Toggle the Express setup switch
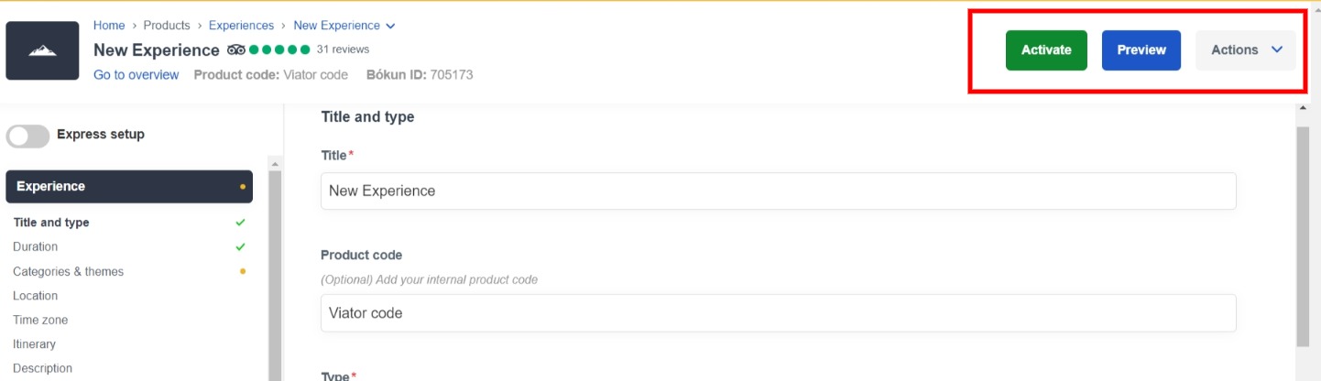 point(27,136)
